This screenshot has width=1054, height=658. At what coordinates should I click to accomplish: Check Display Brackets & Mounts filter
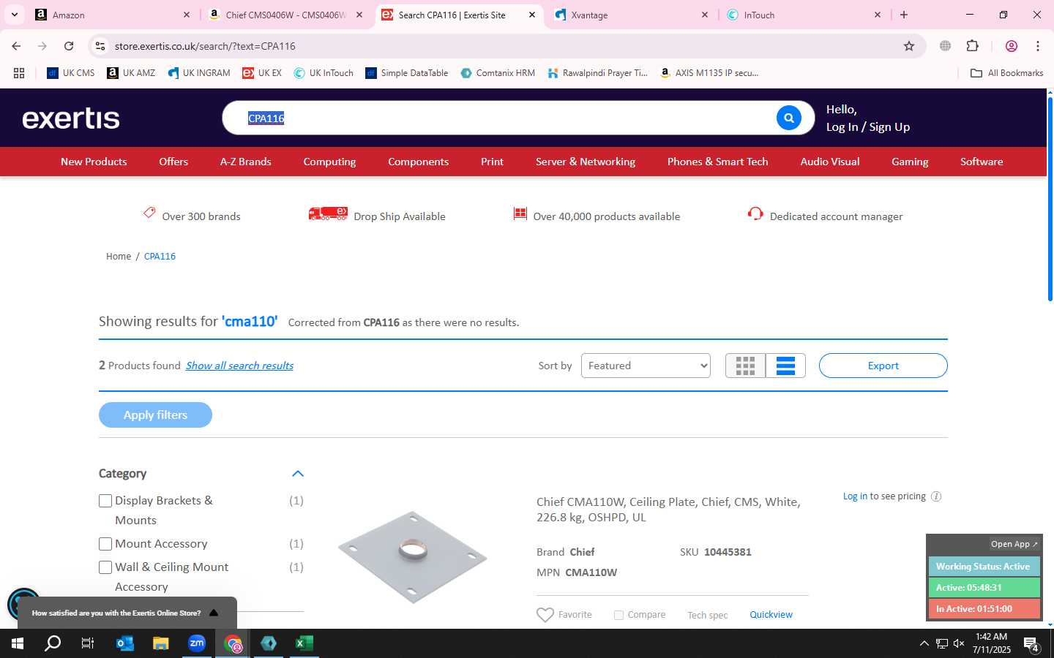tap(105, 501)
